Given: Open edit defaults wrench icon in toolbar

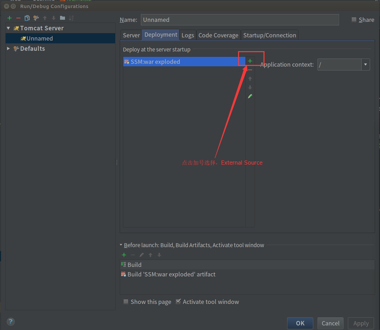Looking at the screenshot, I should point(36,18).
